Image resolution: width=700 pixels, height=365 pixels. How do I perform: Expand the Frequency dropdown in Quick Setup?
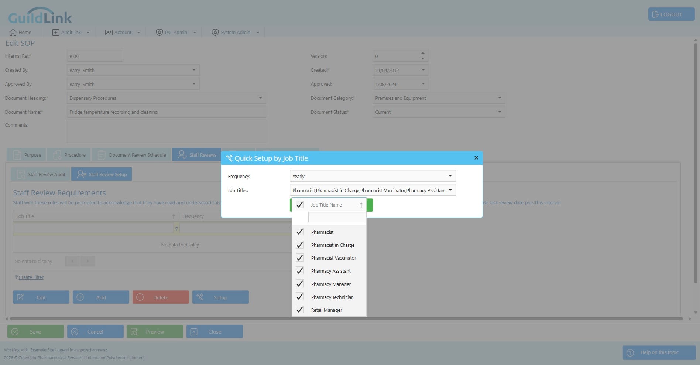tap(450, 176)
